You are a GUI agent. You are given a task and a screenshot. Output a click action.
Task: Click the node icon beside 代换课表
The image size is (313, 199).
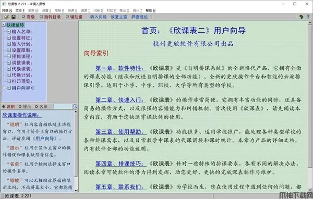[9, 69]
